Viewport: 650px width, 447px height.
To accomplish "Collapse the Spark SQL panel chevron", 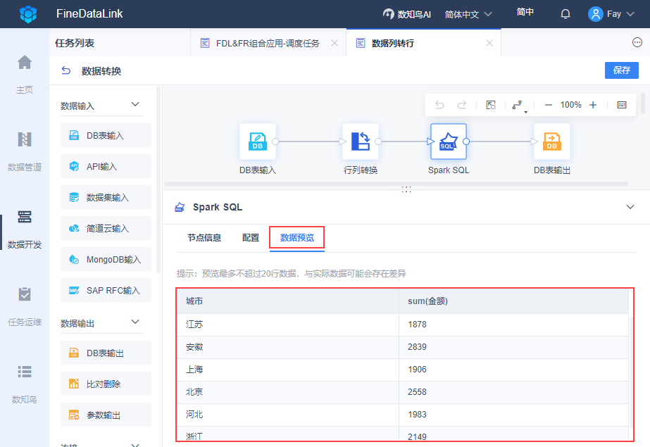I will [x=630, y=207].
